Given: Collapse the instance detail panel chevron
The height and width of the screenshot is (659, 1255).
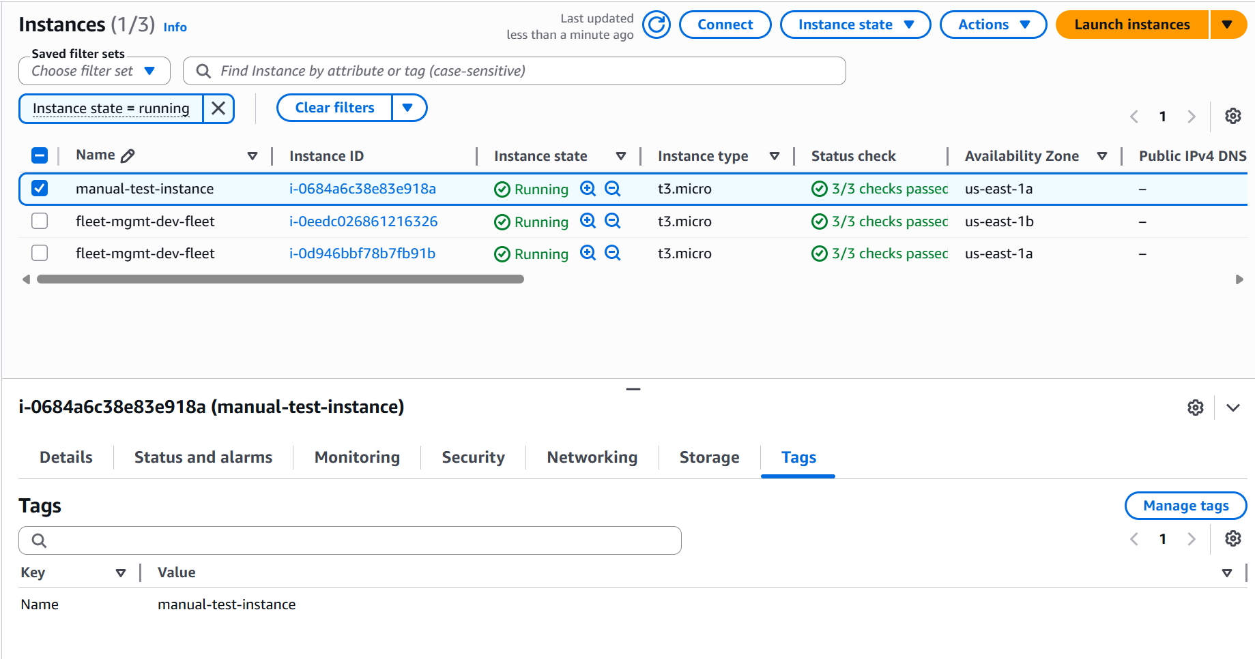Looking at the screenshot, I should (x=1232, y=408).
